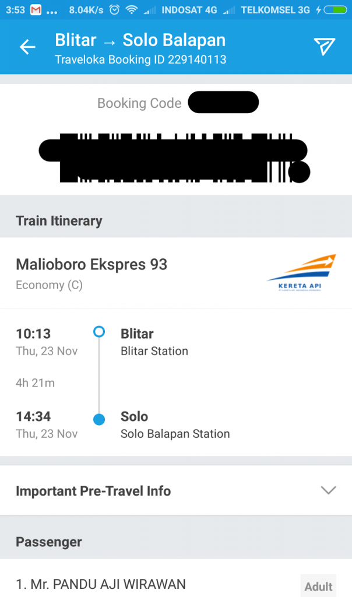Tap the send/share paper plane icon
This screenshot has width=352, height=597.
324,47
